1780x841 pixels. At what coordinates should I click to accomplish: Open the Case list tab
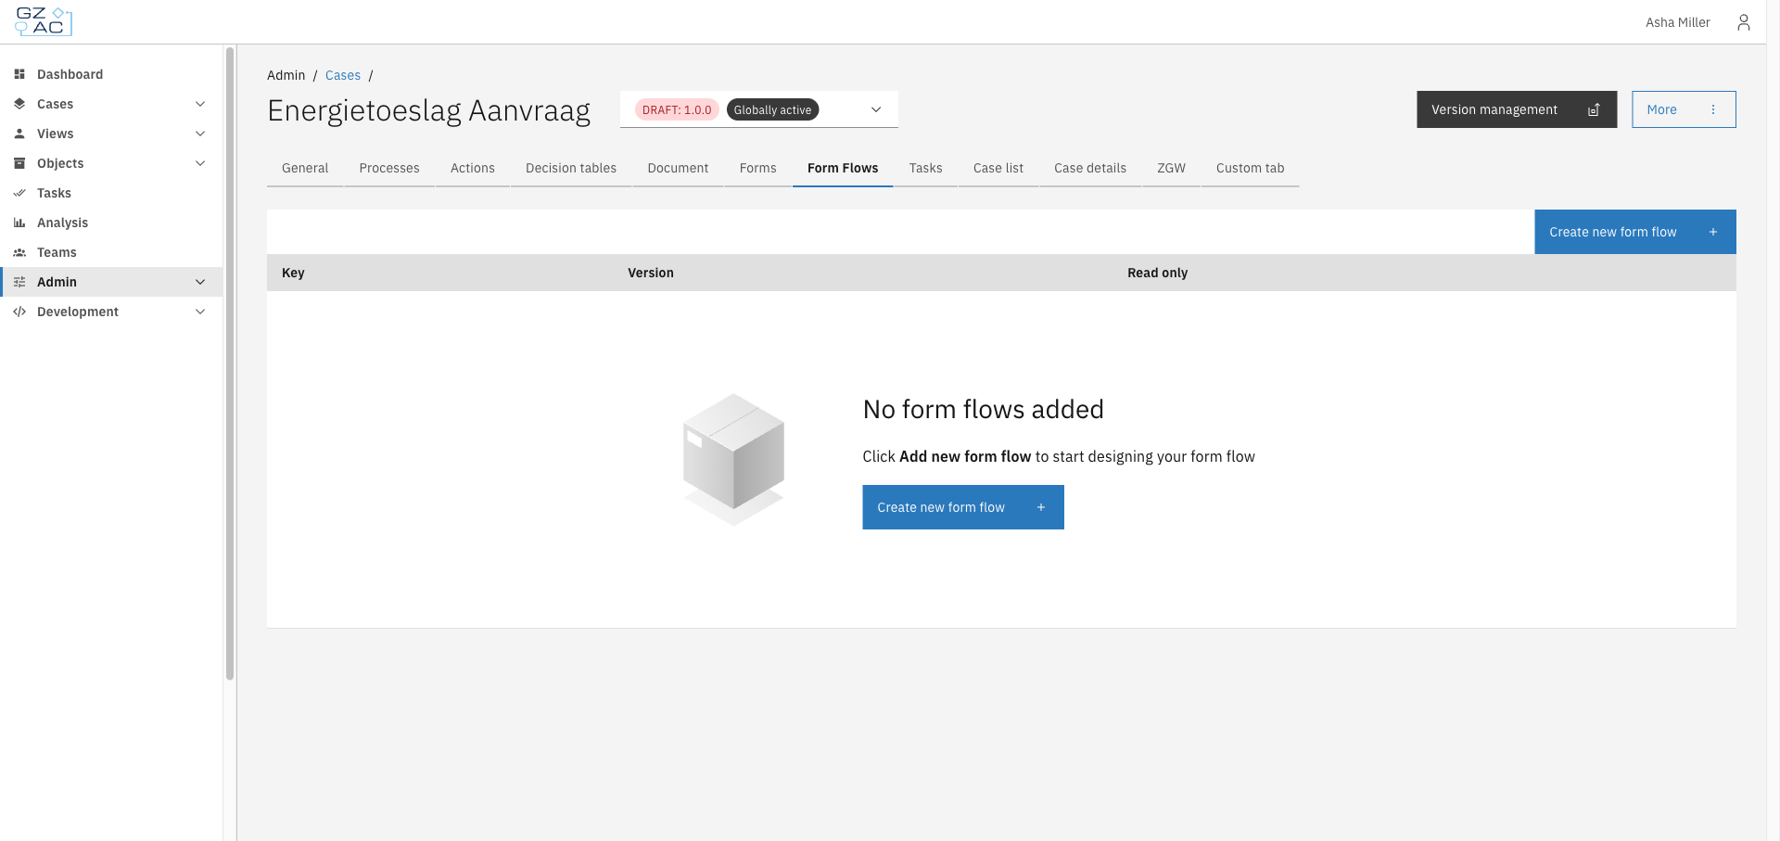tap(998, 168)
